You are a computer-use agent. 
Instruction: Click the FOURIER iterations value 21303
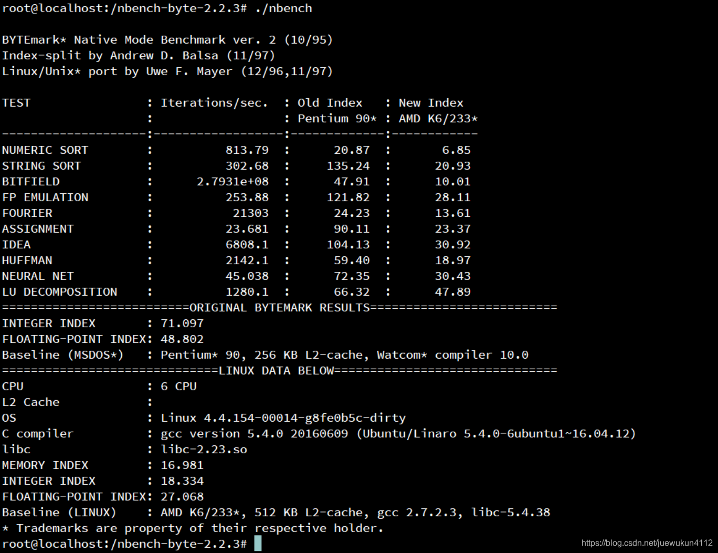coord(251,213)
